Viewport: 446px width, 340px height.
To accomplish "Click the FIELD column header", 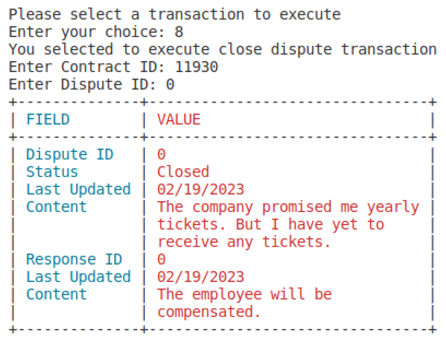I will pos(48,119).
